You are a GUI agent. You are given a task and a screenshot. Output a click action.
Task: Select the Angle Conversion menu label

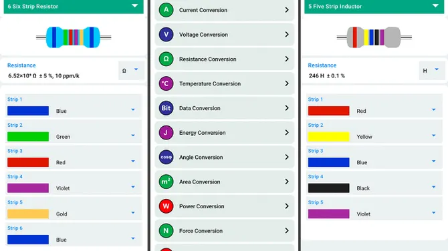click(x=201, y=157)
